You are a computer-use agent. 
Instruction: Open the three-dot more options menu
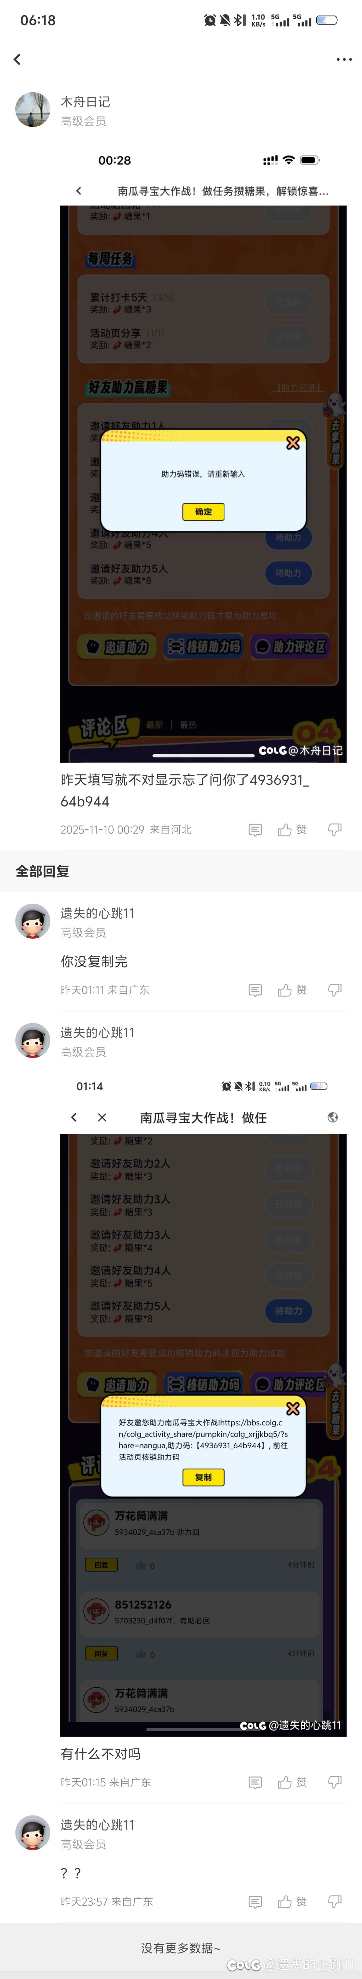click(344, 59)
